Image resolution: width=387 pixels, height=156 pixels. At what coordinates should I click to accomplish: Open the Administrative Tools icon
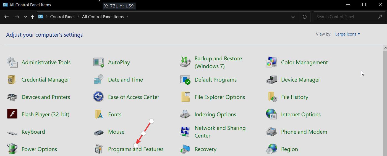point(12,62)
